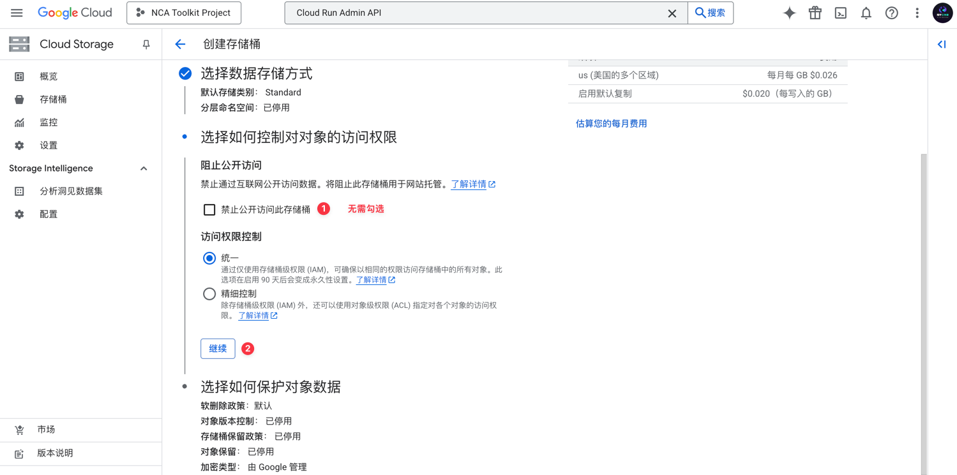Select the 精细控制 access control radio button
Screen dimensions: 957x475
coord(209,293)
